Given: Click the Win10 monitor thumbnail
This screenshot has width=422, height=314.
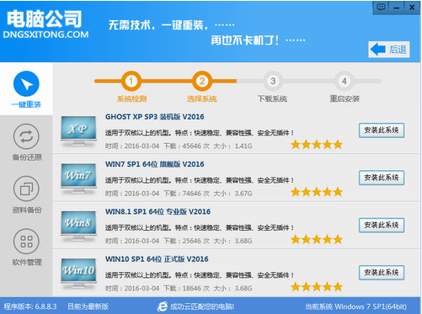Looking at the screenshot, I should 78,274.
